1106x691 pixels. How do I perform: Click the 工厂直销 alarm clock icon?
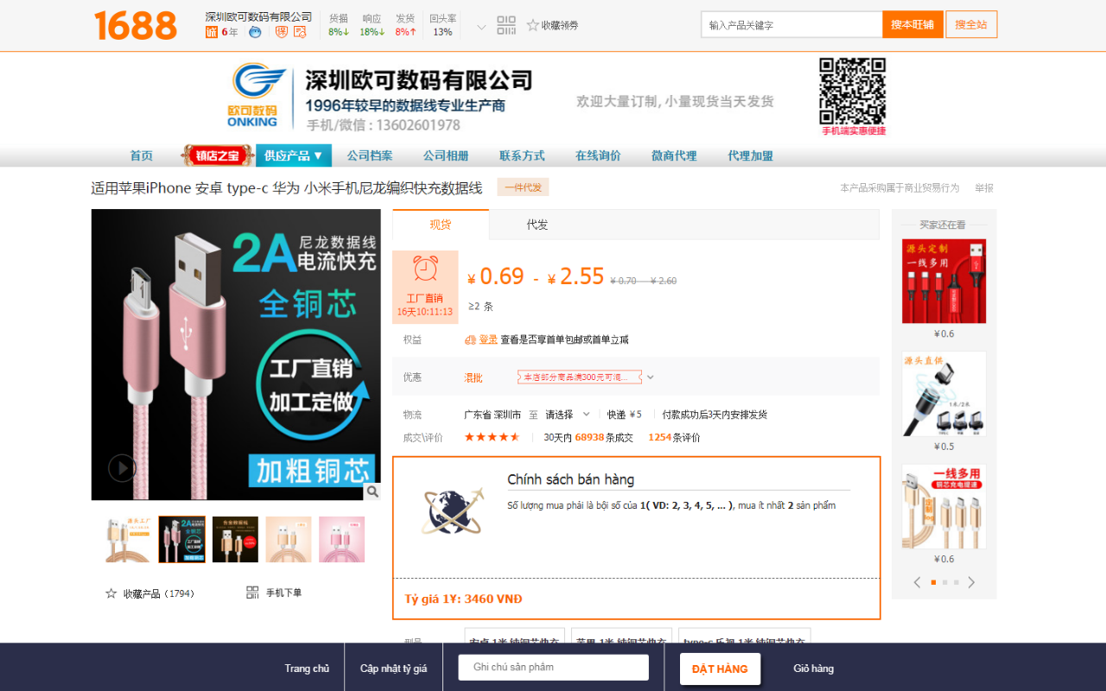tap(425, 269)
